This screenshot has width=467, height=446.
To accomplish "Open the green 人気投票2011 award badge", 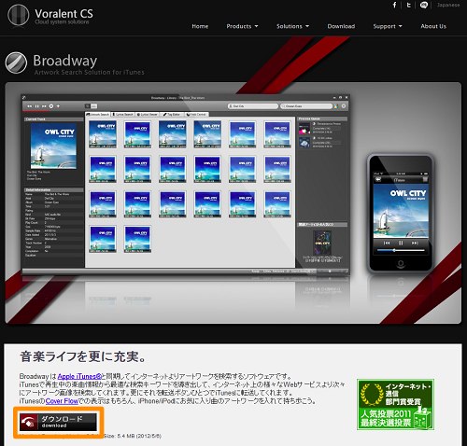I will point(395,405).
